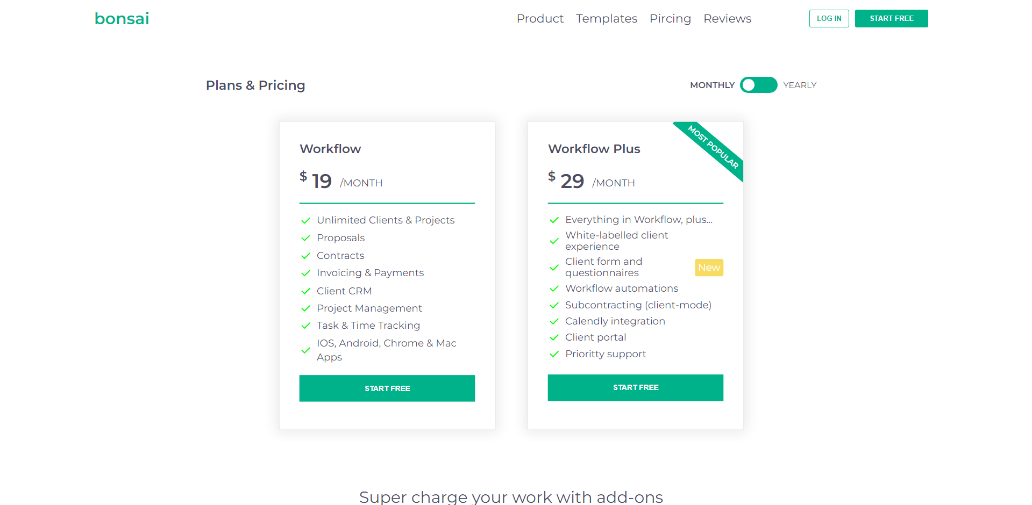Start free on the Workflow plan
1032x505 pixels.
[387, 388]
